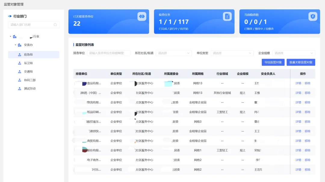Focus the 排查单位 name search field
Screen dimensions: 325x182
[109, 53]
